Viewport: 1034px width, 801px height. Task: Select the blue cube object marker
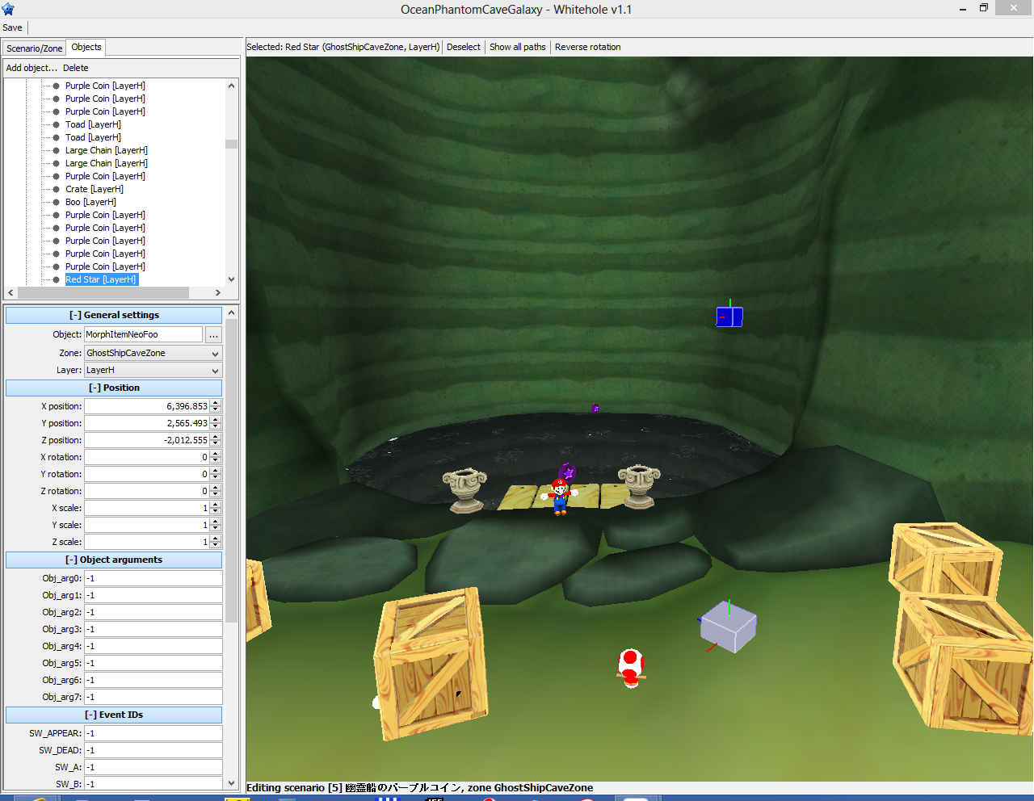[x=729, y=317]
